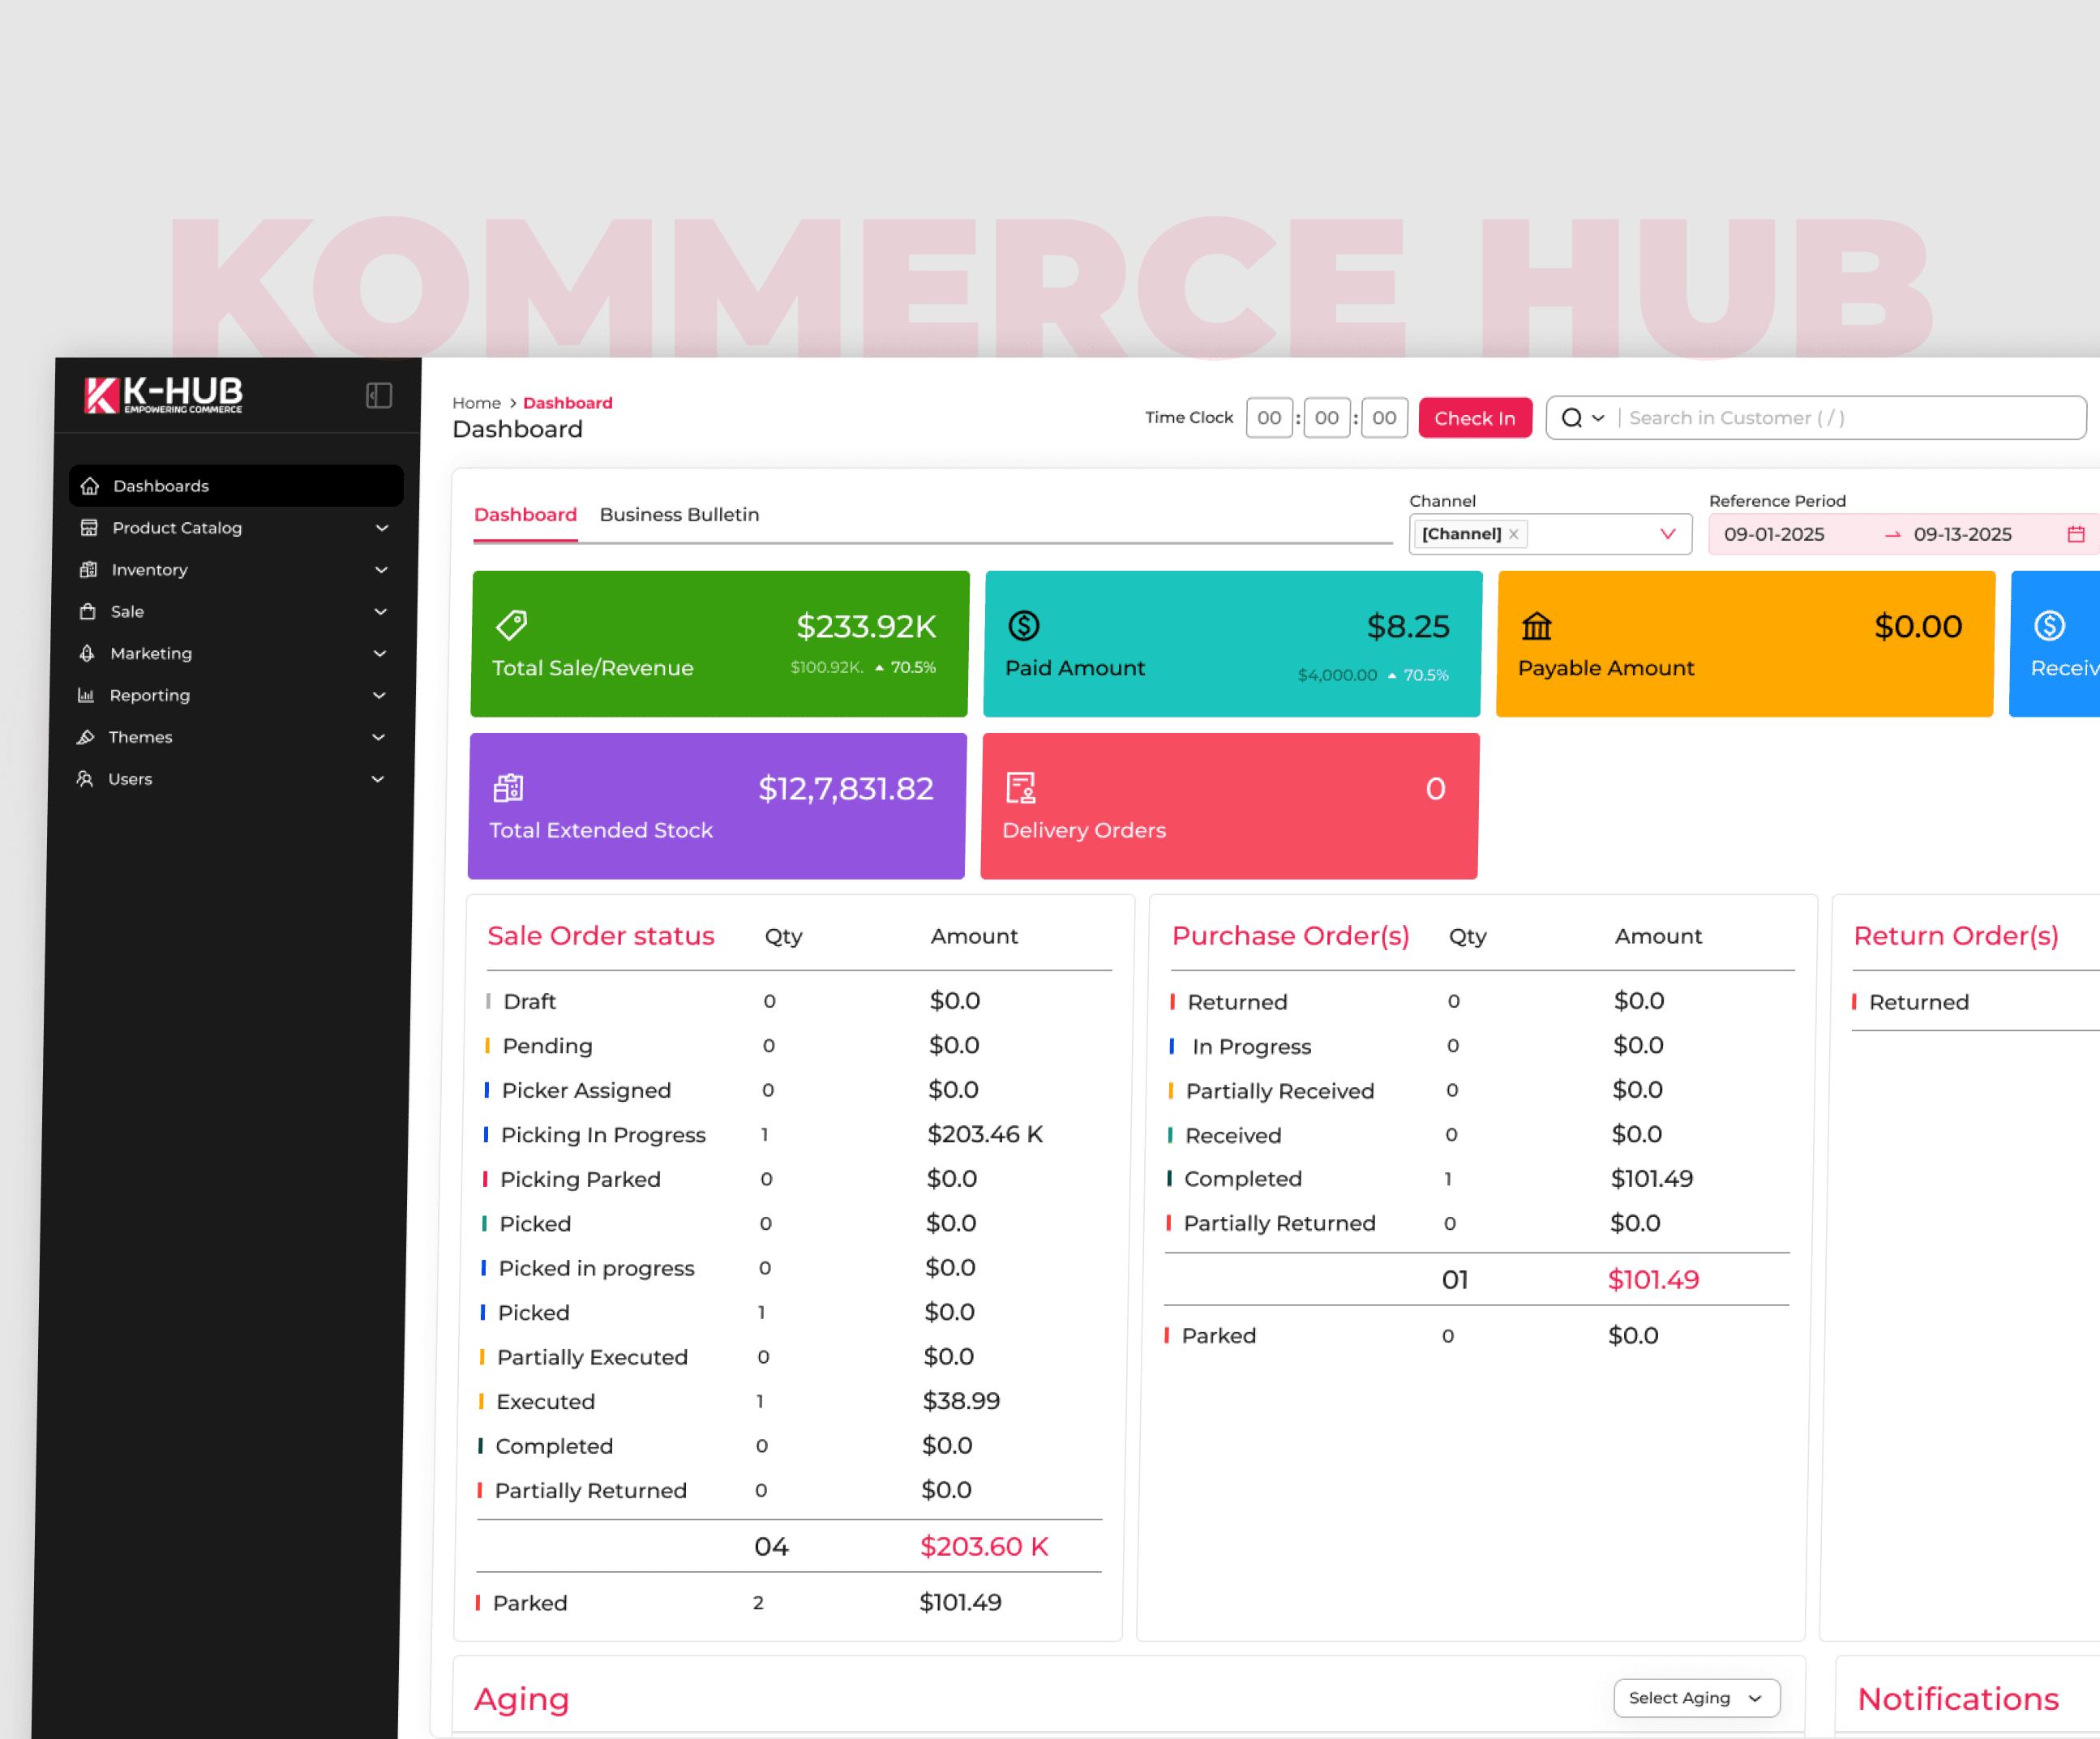Click inside the Search in Customer field
The image size is (2100, 1739).
click(x=1800, y=418)
